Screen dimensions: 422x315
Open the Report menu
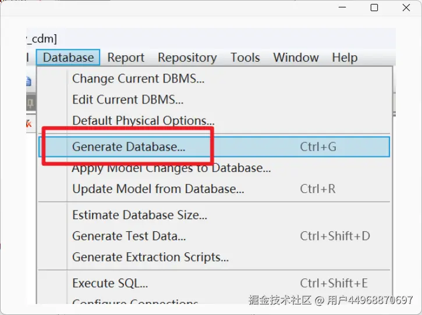(126, 58)
